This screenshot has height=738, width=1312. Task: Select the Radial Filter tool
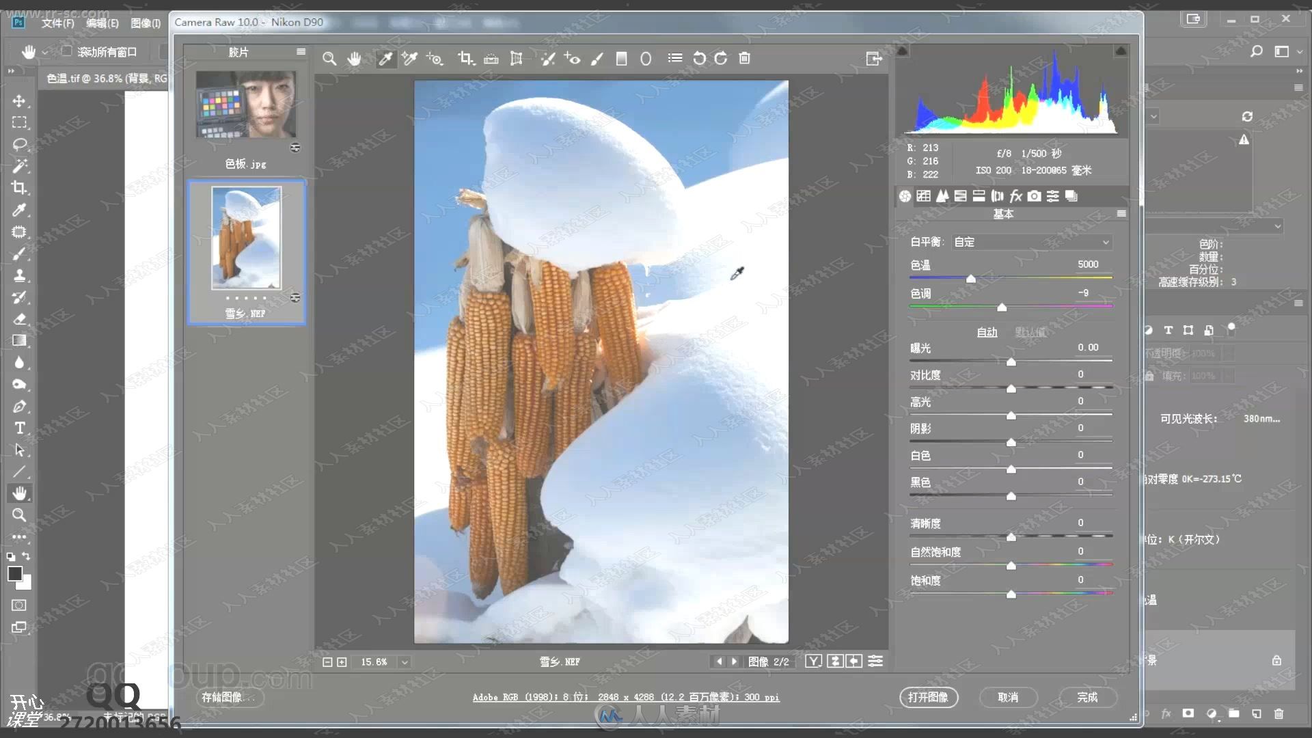point(646,59)
